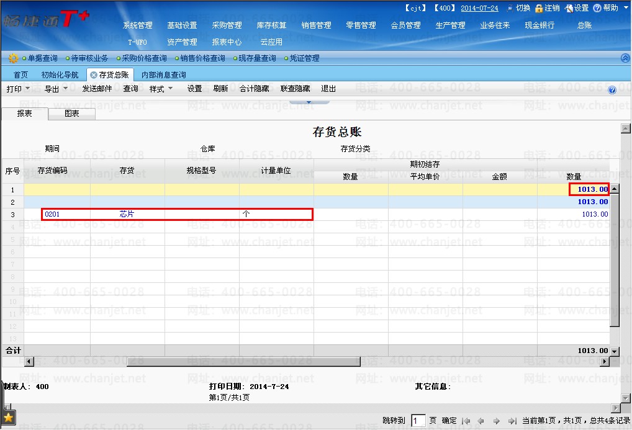This screenshot has height=430, width=632.
Task: Go to next page arrow
Action: pyautogui.click(x=497, y=421)
